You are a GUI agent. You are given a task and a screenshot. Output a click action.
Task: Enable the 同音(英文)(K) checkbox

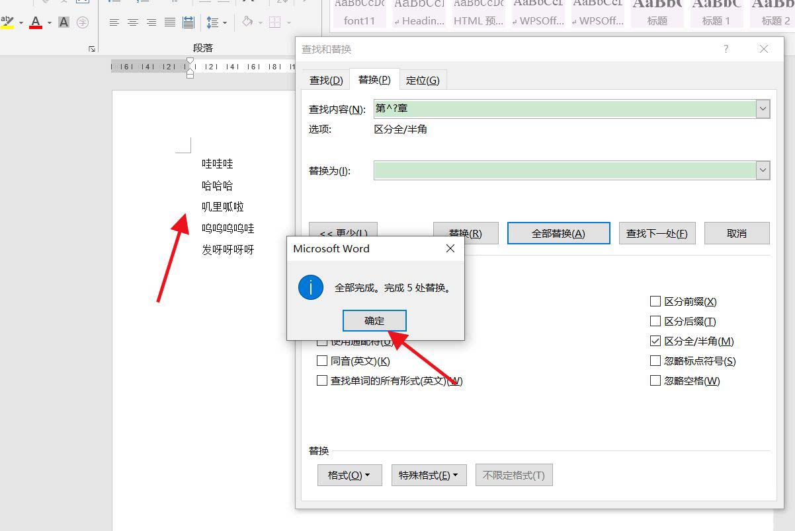click(322, 361)
